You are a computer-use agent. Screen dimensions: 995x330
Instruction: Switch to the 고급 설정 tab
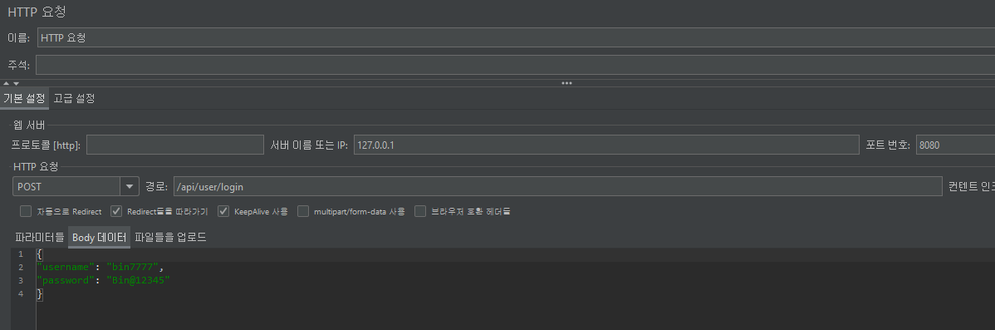74,98
